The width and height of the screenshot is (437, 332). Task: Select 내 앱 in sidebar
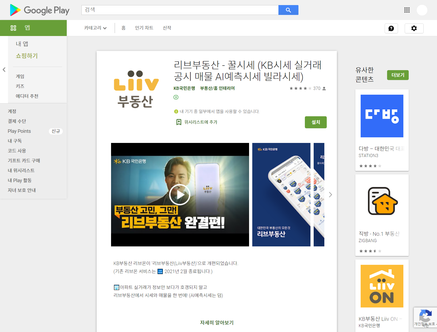coord(22,44)
